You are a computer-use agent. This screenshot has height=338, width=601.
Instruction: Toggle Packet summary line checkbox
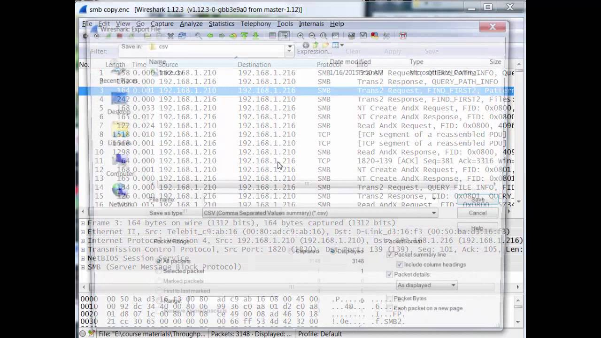pos(389,254)
